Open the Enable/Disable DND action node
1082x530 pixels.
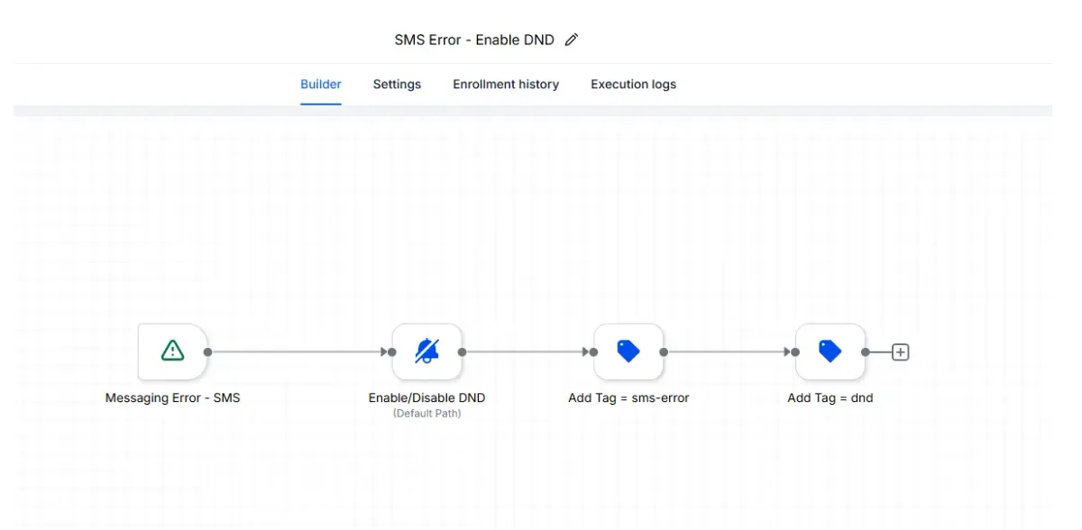pyautogui.click(x=427, y=352)
